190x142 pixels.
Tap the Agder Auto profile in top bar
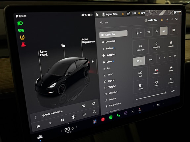(x=110, y=14)
